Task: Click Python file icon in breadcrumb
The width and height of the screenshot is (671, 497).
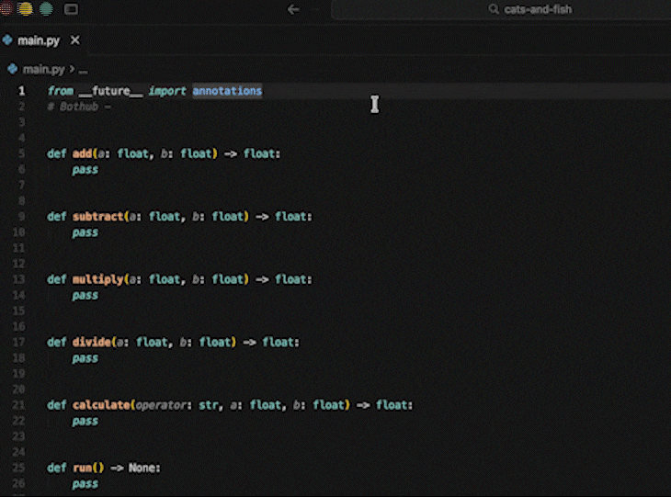Action: pyautogui.click(x=13, y=69)
